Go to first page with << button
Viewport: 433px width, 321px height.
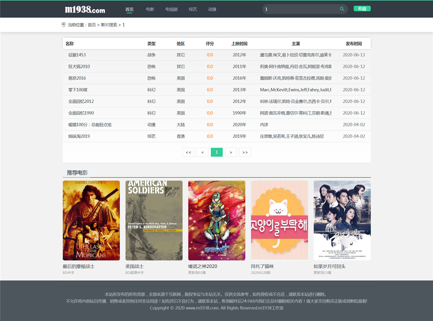(188, 152)
